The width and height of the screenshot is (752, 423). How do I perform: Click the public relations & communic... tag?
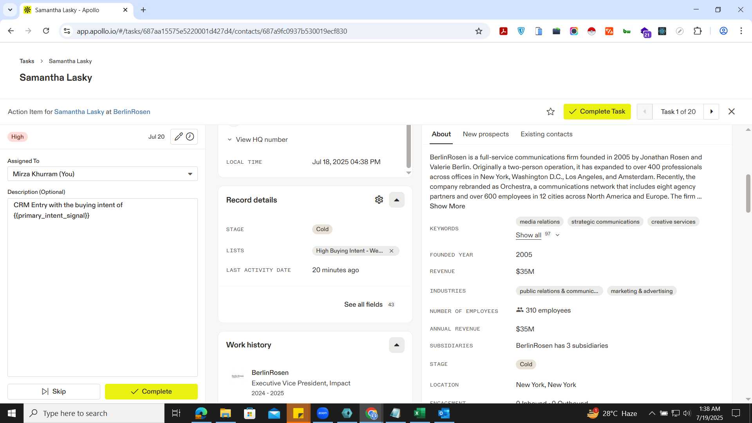(x=559, y=291)
